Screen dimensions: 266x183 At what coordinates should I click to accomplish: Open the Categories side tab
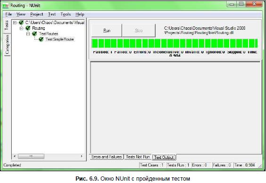(7, 44)
